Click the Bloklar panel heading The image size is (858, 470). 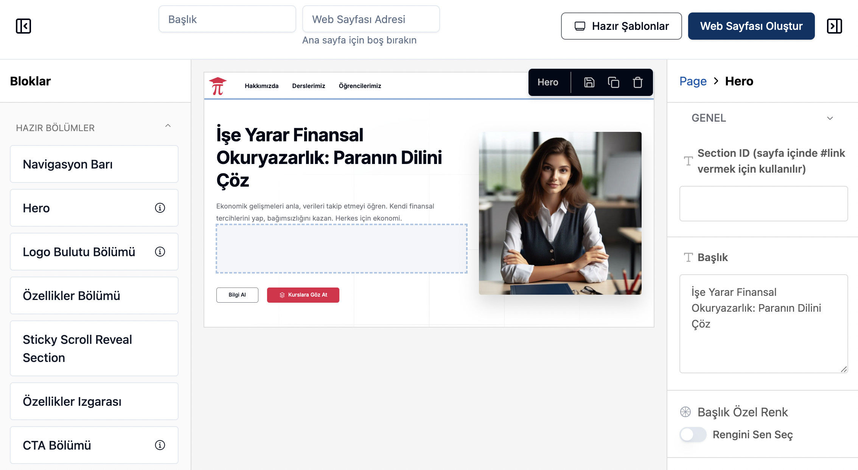click(30, 81)
